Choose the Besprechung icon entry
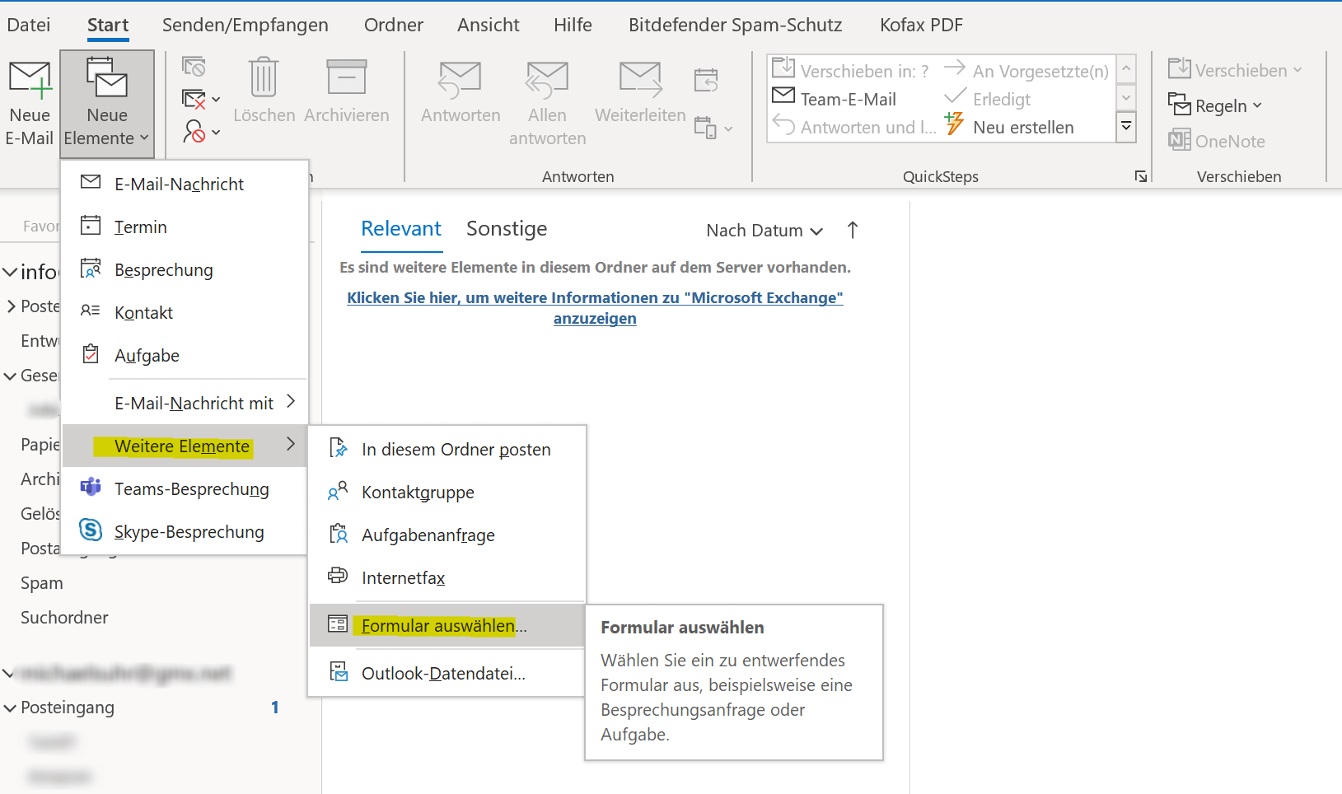Screen dimensions: 1342x794 (91, 269)
